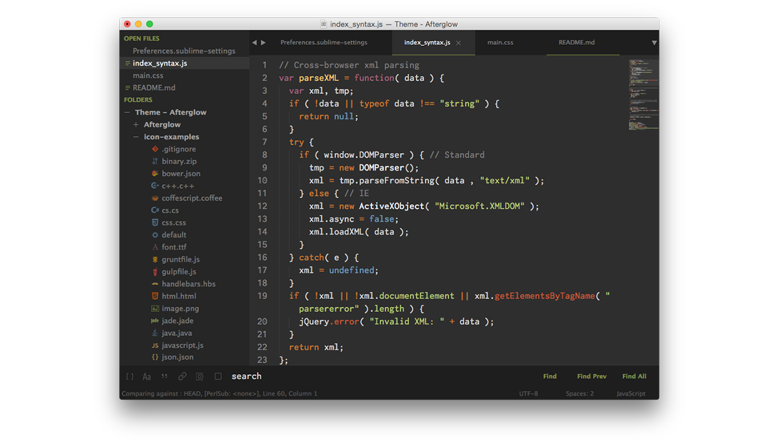Click the Find Prev button

point(592,376)
